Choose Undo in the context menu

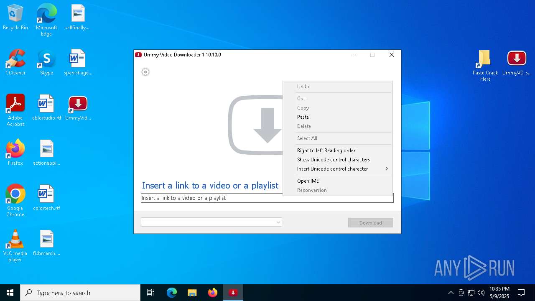tap(338, 87)
